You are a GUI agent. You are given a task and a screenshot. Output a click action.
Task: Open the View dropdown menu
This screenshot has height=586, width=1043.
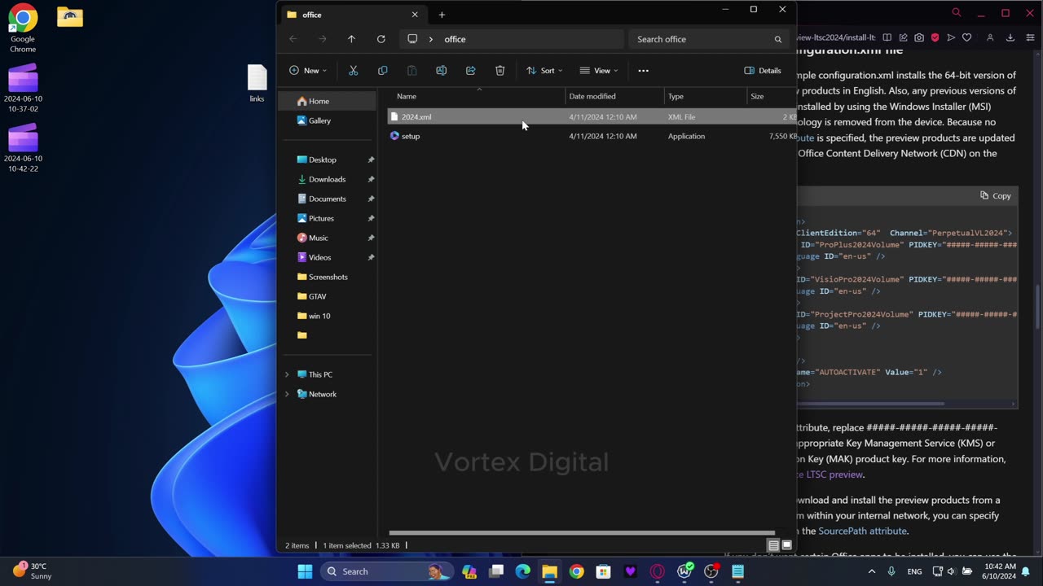pos(598,71)
